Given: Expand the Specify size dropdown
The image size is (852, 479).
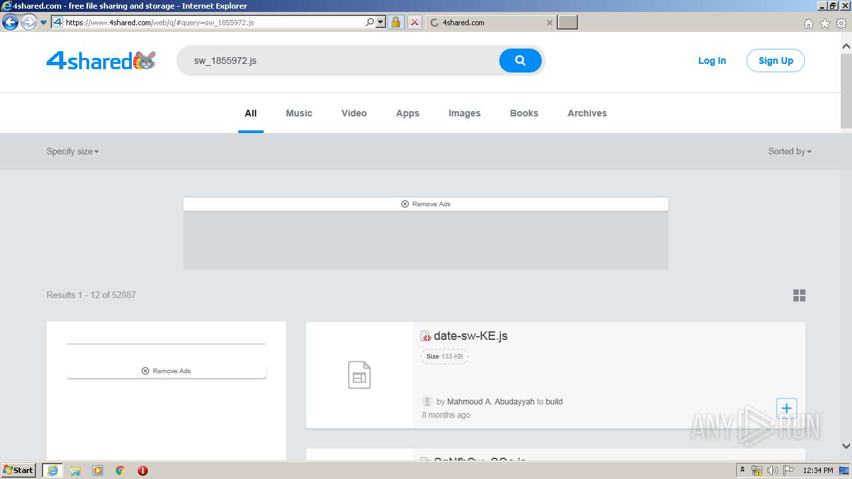Looking at the screenshot, I should (x=73, y=152).
